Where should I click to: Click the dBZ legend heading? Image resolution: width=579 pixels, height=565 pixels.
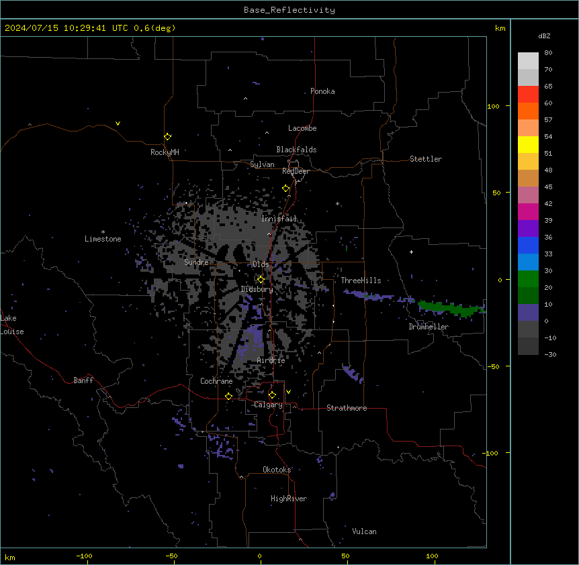tap(544, 36)
